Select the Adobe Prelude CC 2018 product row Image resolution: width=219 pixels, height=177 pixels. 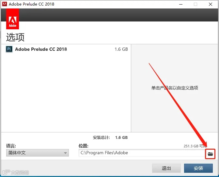pyautogui.click(x=66, y=49)
